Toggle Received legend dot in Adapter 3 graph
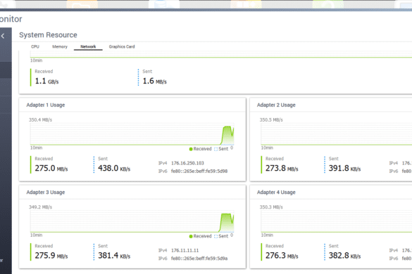 (x=191, y=236)
